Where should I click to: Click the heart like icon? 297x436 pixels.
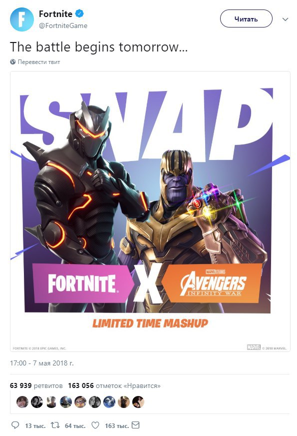95,425
